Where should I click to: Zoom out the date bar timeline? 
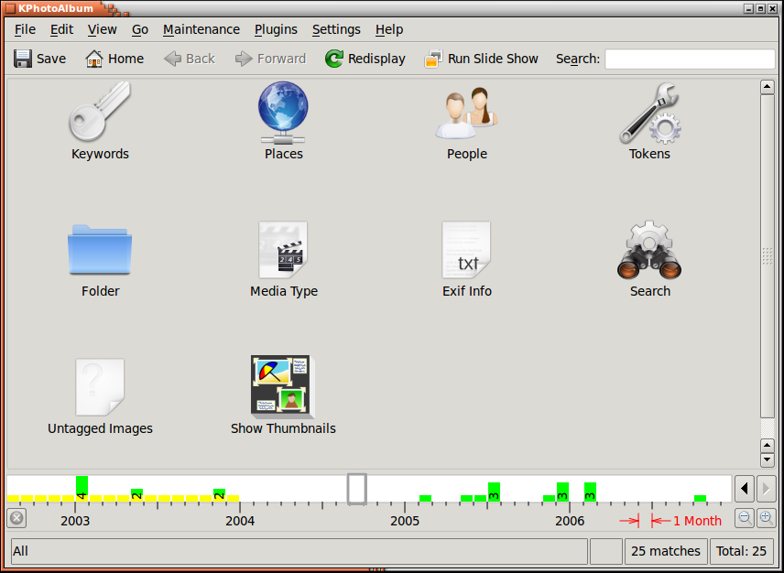[x=745, y=517]
